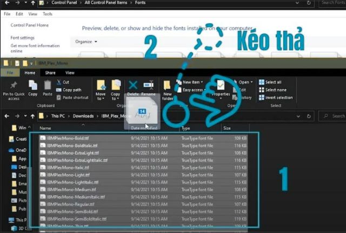Open the Font settings link
The height and width of the screenshot is (233, 346).
click(23, 38)
